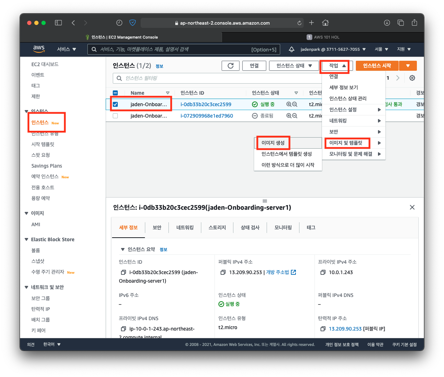Open the AWS 101 HOL browser tab

[323, 37]
